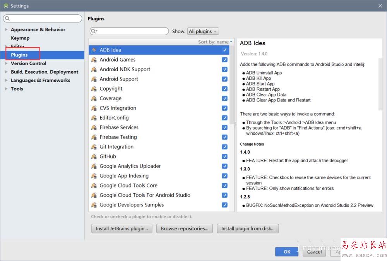This screenshot has width=387, height=261.
Task: Click the CVS Integration plugin icon
Action: coord(94,108)
